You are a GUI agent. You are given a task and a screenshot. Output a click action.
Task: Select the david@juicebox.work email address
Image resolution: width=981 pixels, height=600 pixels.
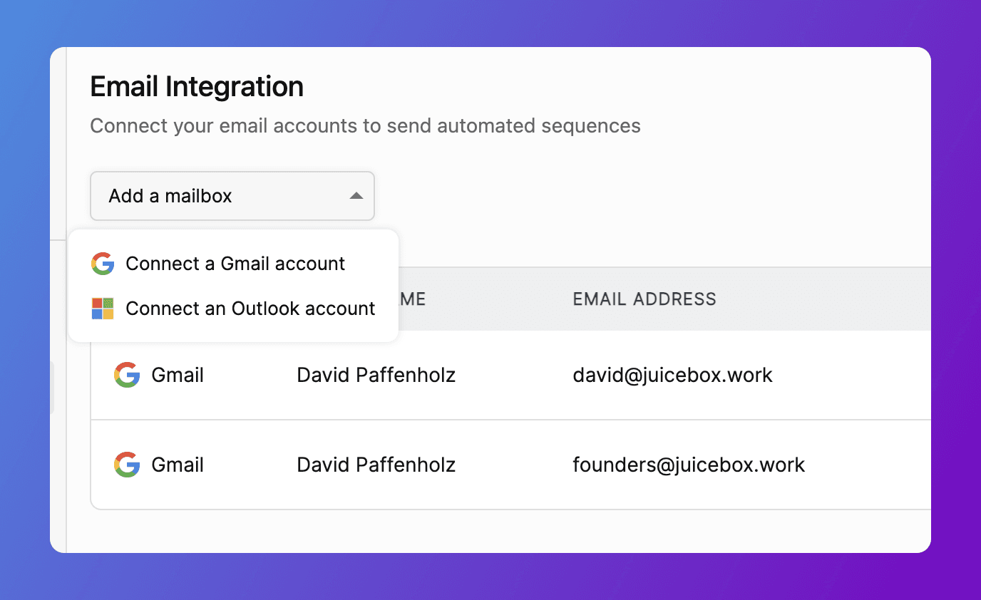(x=672, y=375)
